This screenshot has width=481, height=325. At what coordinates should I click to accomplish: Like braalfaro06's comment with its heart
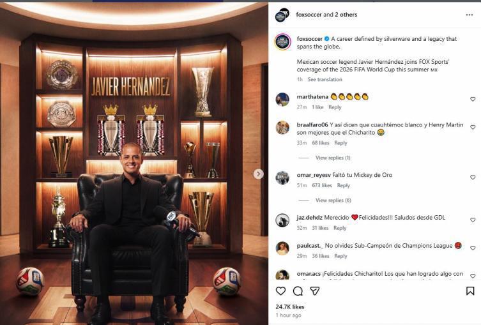point(473,127)
